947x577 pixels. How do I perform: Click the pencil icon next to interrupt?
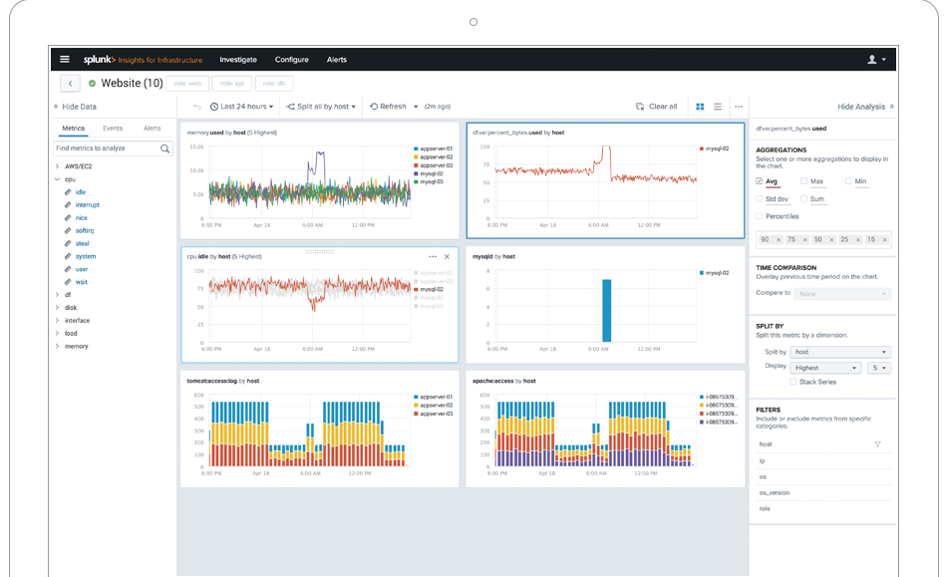point(68,205)
